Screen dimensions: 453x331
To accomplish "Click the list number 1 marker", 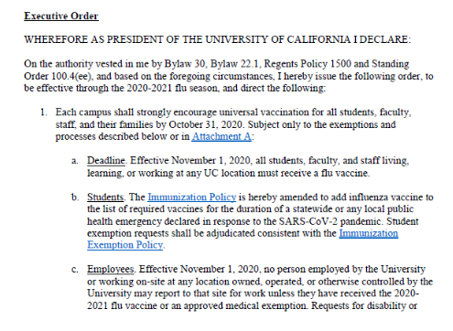I will pos(44,112).
